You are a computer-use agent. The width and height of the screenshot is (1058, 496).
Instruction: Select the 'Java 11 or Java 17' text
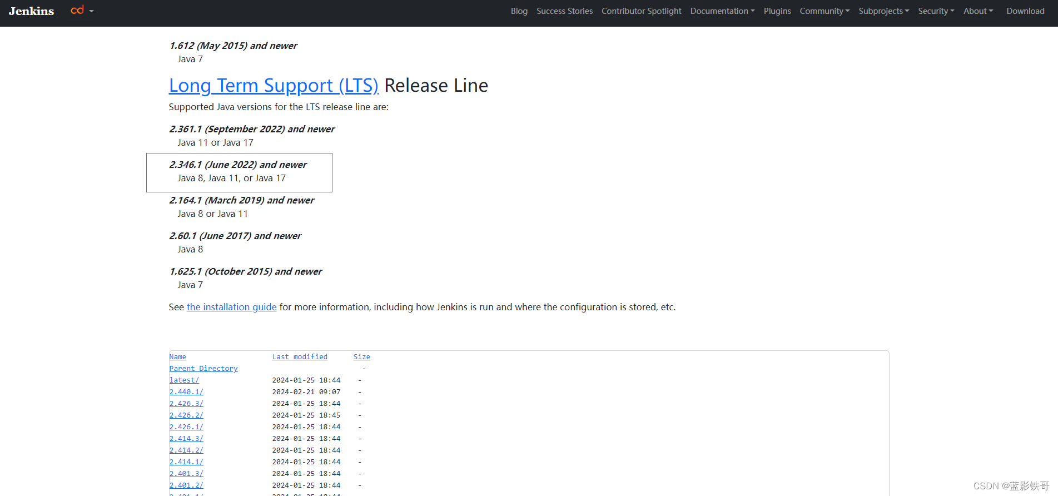(x=215, y=142)
